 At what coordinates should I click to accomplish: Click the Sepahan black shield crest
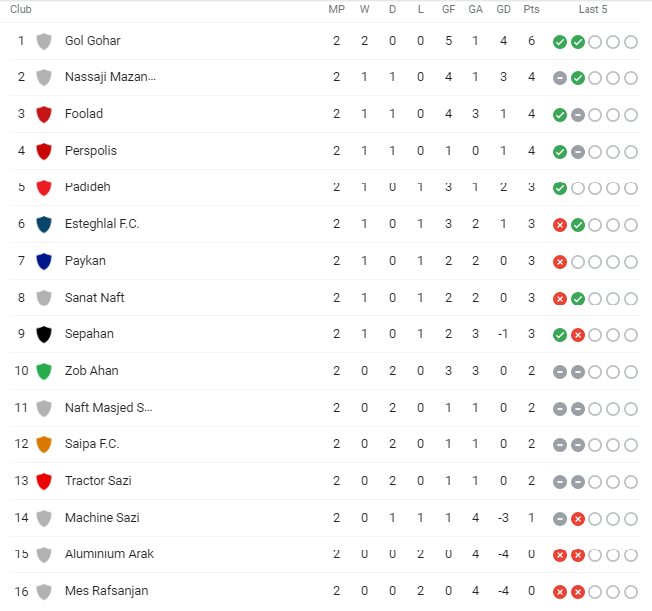[44, 334]
